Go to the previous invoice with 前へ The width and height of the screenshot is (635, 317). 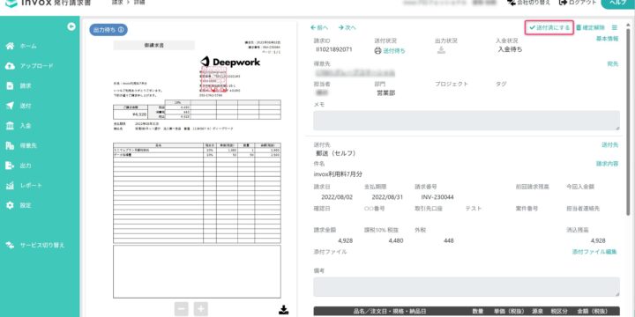click(319, 28)
